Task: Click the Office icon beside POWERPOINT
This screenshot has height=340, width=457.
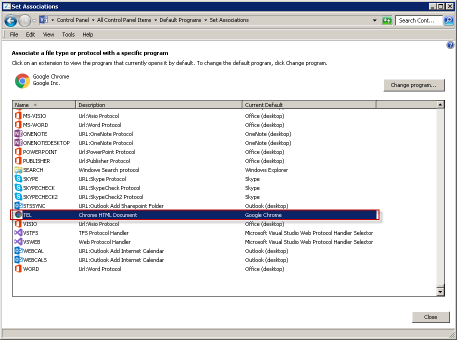Action: [18, 152]
